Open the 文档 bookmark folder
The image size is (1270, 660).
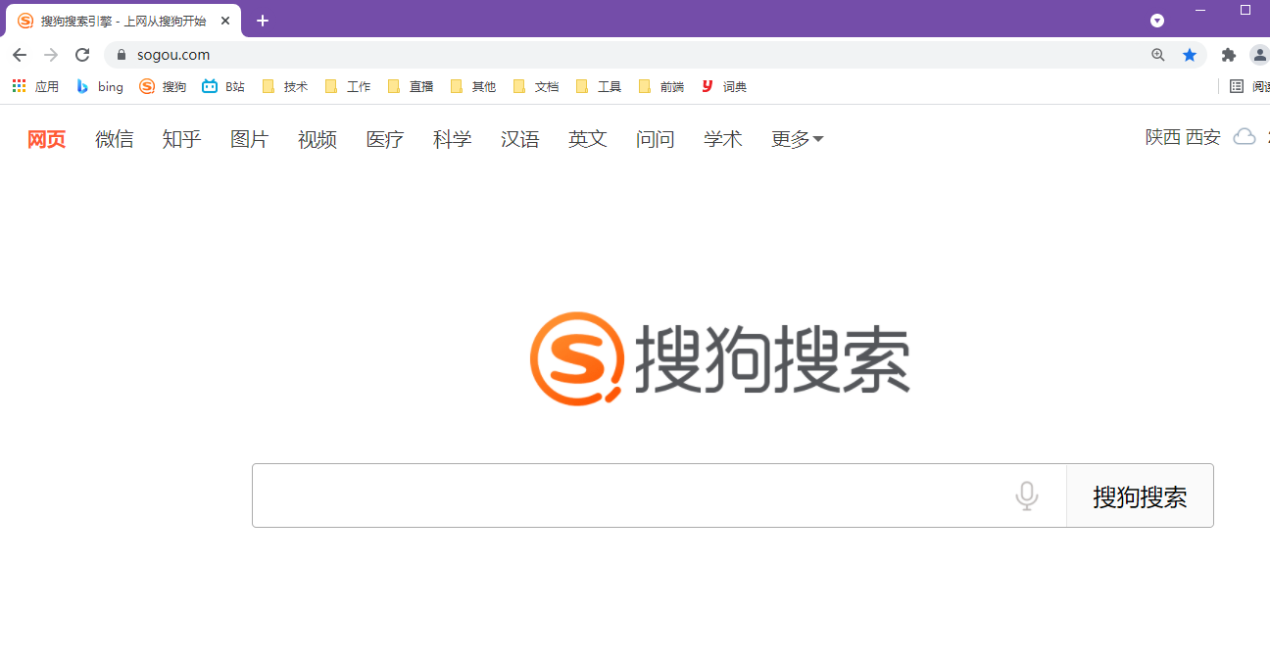click(x=536, y=86)
